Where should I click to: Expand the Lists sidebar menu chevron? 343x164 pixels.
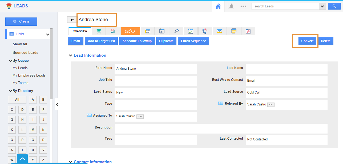point(47,34)
